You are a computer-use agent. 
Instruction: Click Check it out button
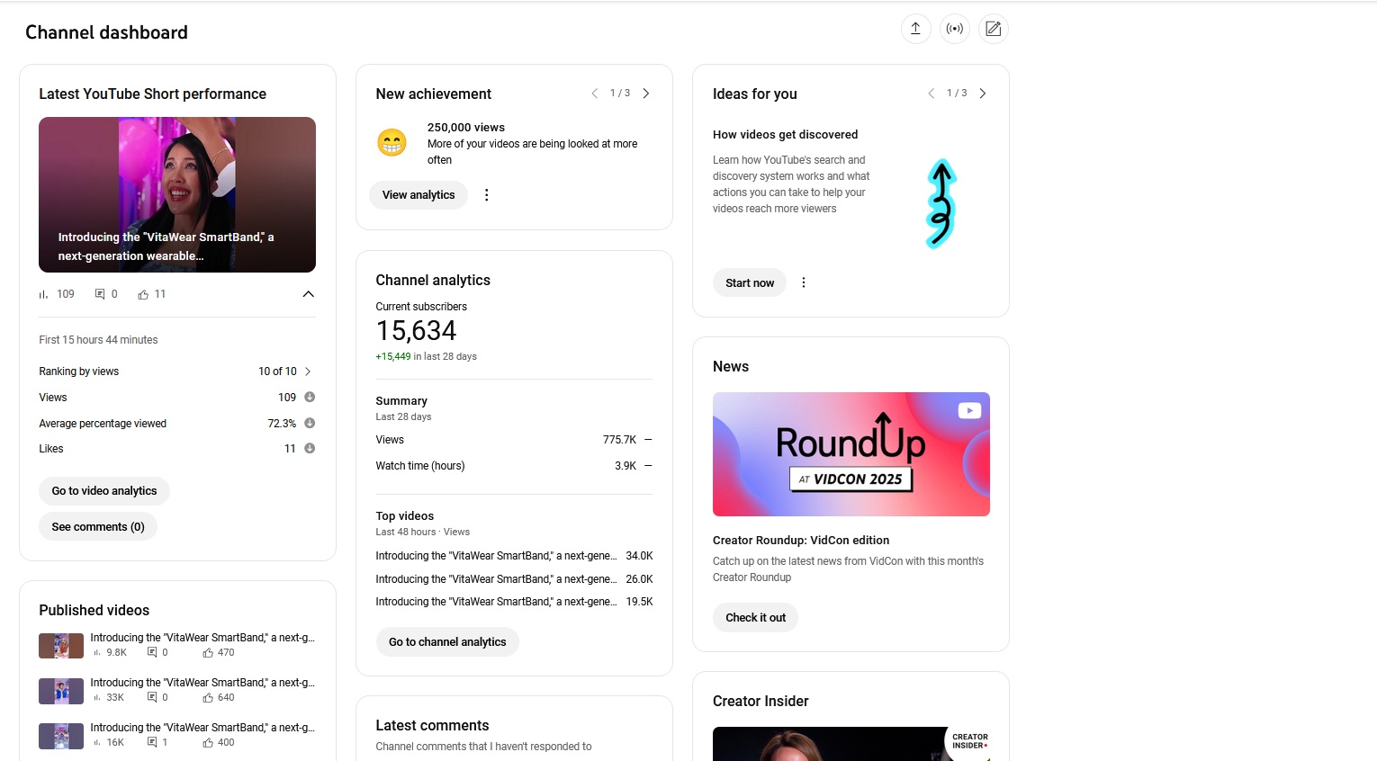coord(756,618)
